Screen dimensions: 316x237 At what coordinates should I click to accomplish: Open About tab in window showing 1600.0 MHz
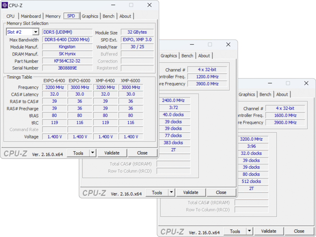tap(282, 94)
